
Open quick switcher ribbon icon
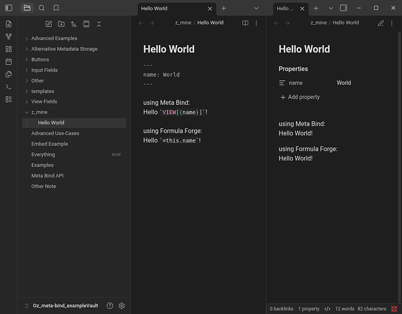pyautogui.click(x=8, y=24)
